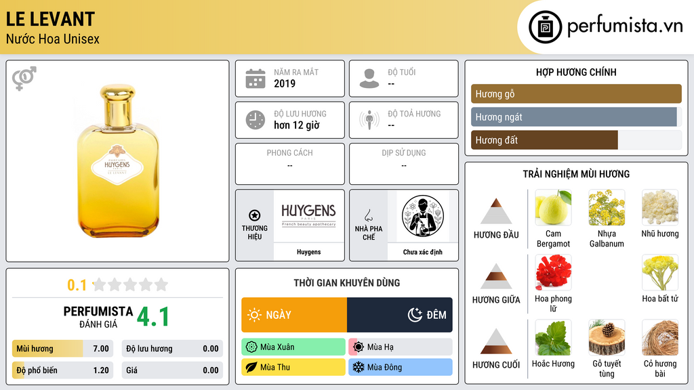Click the Huygens brand name caption
This screenshot has width=694, height=390.
[308, 252]
